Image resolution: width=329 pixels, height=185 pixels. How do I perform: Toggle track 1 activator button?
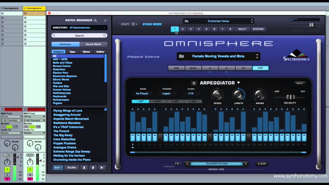click(x=7, y=170)
